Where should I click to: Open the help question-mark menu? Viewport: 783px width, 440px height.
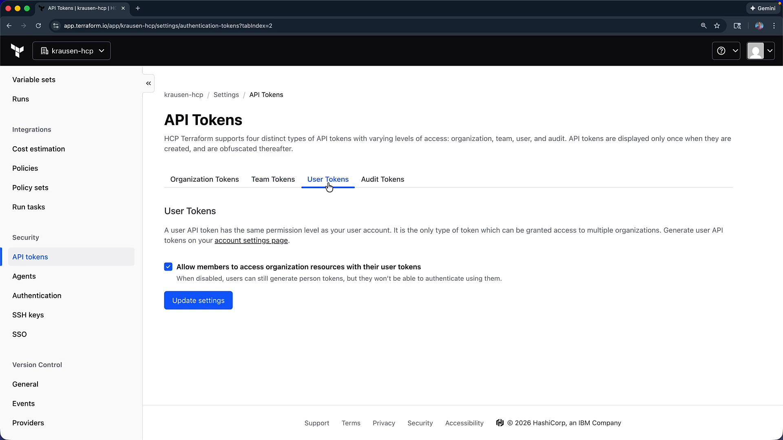point(726,51)
